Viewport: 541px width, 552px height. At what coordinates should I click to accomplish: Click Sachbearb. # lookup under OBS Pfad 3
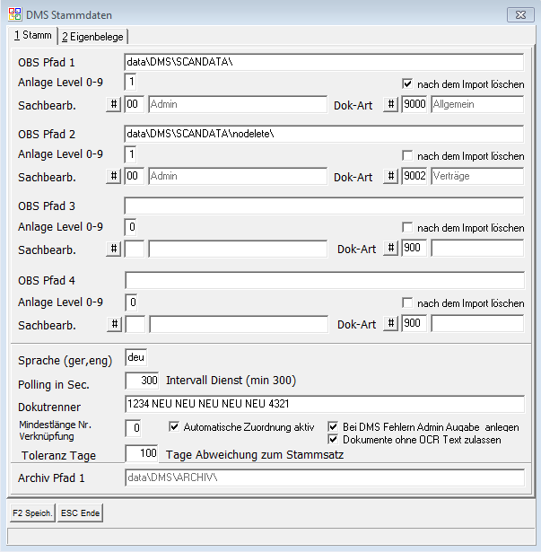click(114, 249)
